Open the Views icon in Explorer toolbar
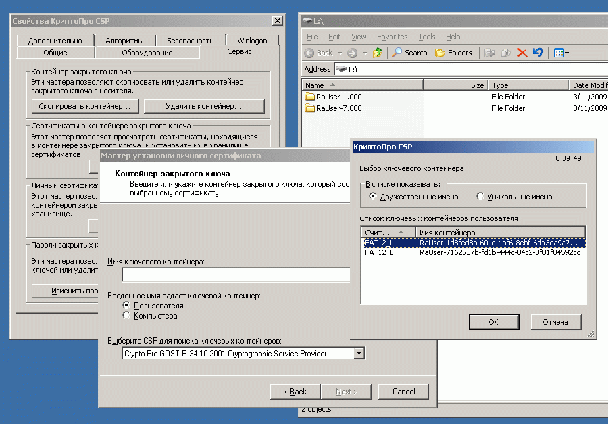The width and height of the screenshot is (608, 424). 561,53
